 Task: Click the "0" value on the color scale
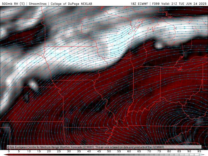[9, 151]
